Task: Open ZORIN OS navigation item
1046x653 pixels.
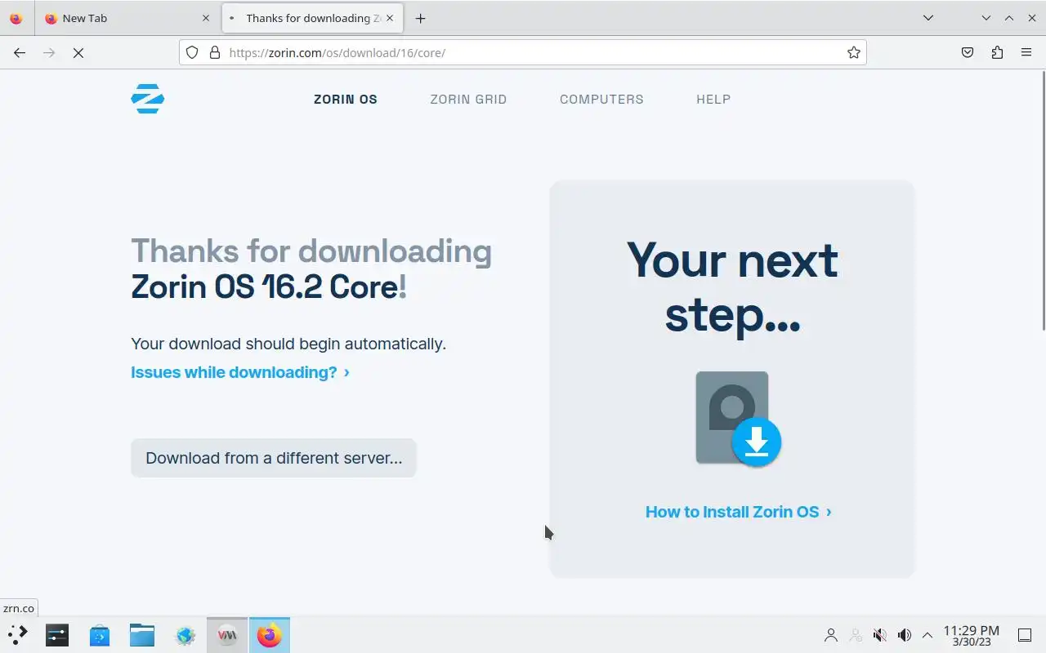Action: coord(346,99)
